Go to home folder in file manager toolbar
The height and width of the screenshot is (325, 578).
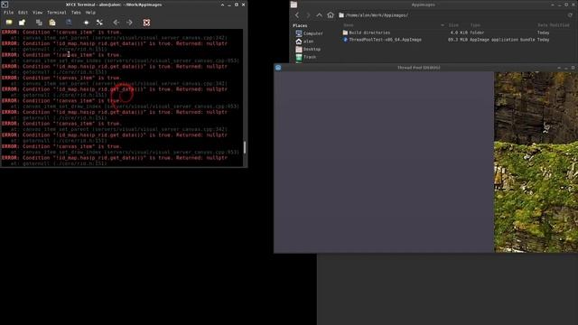tap(331, 15)
